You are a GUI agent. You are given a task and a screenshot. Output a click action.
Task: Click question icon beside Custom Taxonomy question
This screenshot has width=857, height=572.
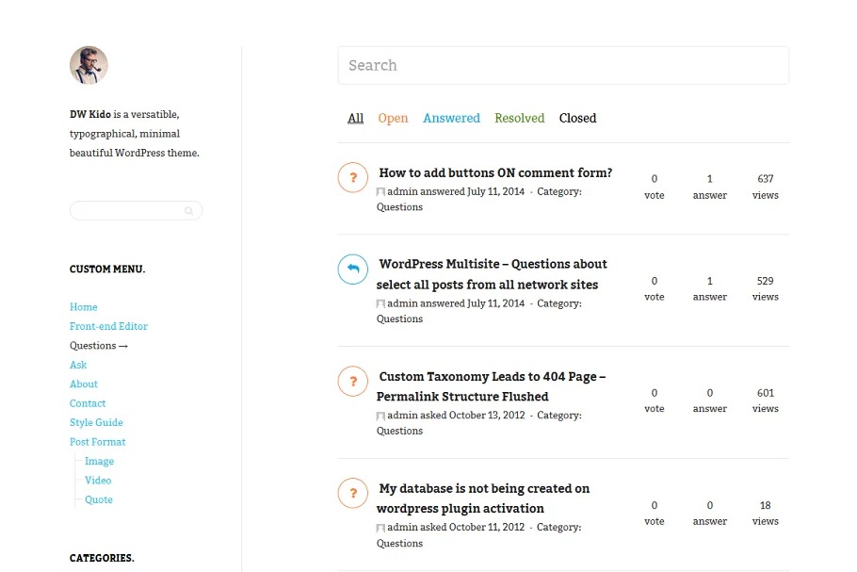(x=352, y=381)
